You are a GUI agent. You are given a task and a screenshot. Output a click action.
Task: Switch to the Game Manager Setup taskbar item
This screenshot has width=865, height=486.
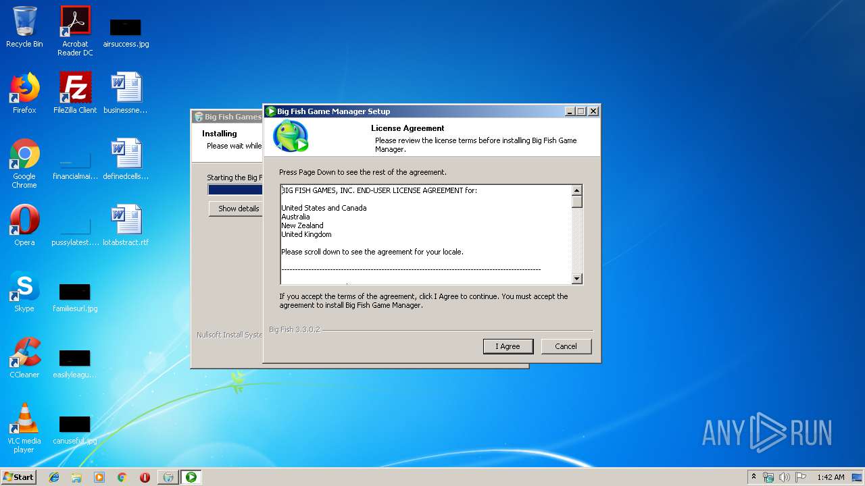tap(191, 477)
